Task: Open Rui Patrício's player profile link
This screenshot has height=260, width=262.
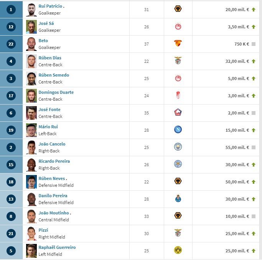Action: [x=50, y=6]
